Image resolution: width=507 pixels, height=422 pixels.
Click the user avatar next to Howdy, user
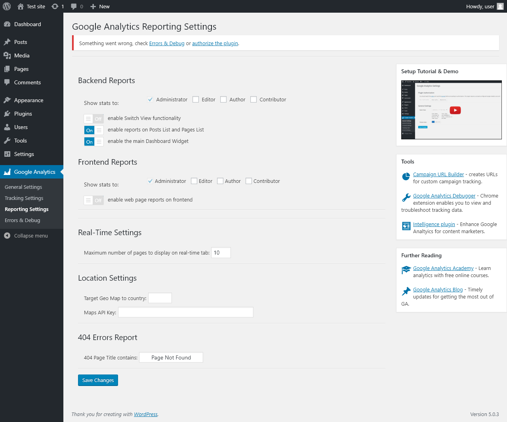[500, 6]
